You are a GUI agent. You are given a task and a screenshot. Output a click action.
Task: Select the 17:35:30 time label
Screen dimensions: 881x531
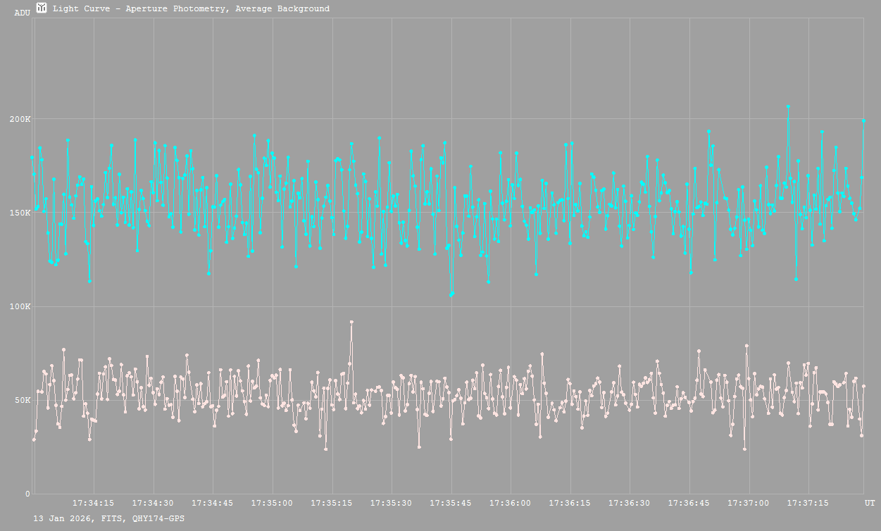coord(391,504)
